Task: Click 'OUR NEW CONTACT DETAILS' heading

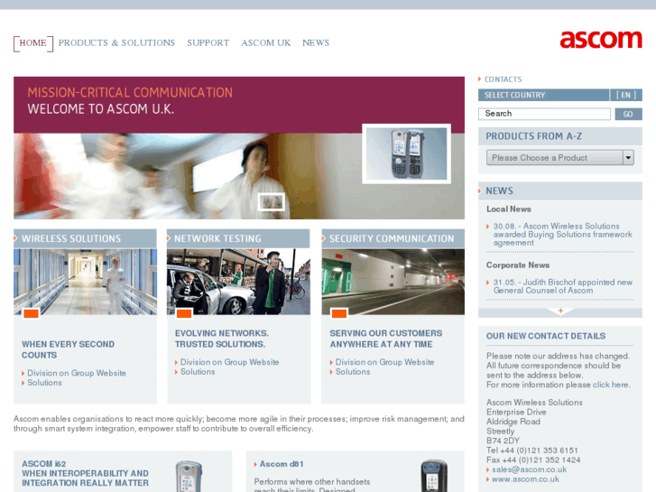Action: [x=546, y=336]
